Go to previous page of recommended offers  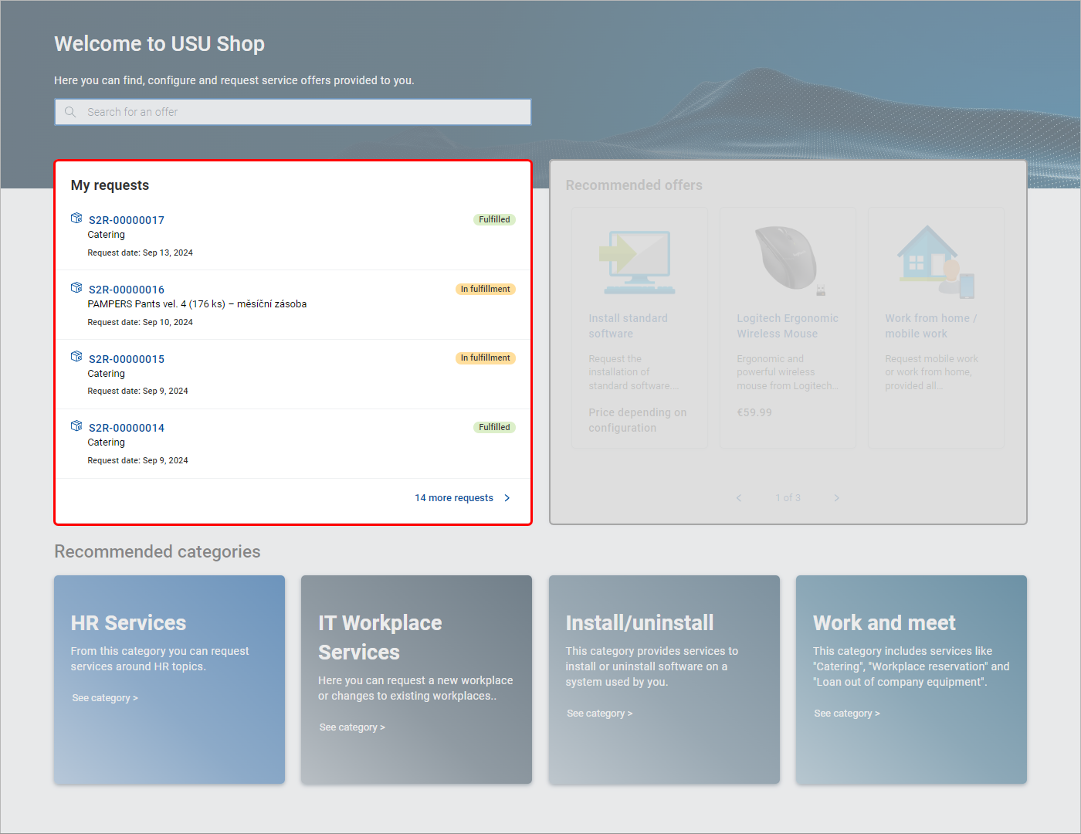(x=739, y=498)
